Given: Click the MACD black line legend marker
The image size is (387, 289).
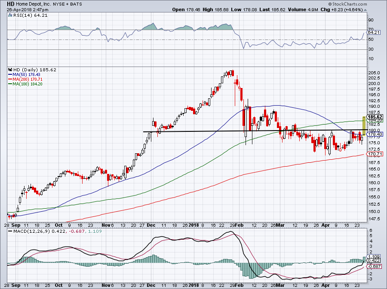Looking at the screenshot, I should coord(10,231).
